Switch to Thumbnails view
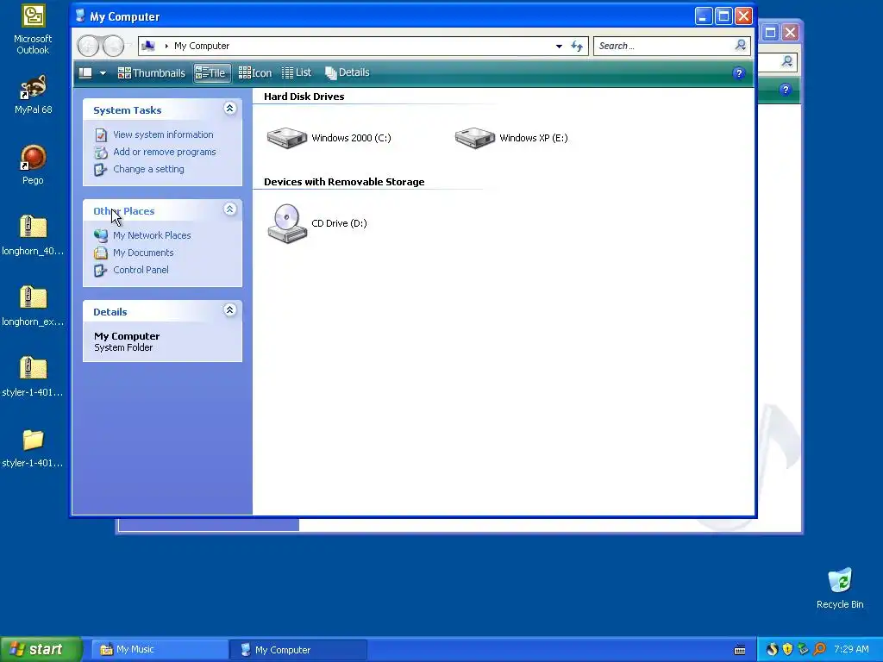Image resolution: width=883 pixels, height=662 pixels. [x=152, y=73]
